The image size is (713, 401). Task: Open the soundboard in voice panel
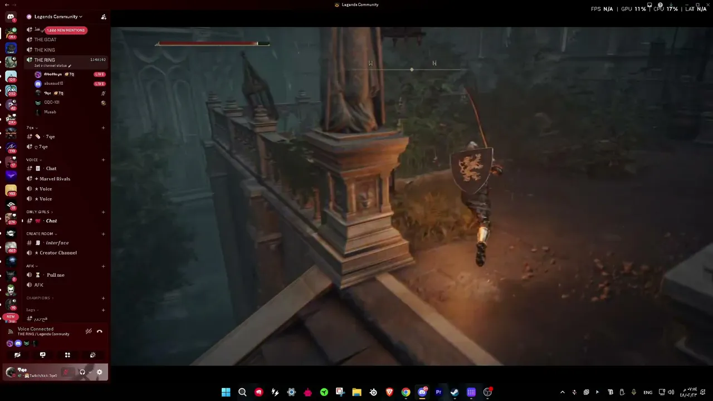tap(92, 355)
